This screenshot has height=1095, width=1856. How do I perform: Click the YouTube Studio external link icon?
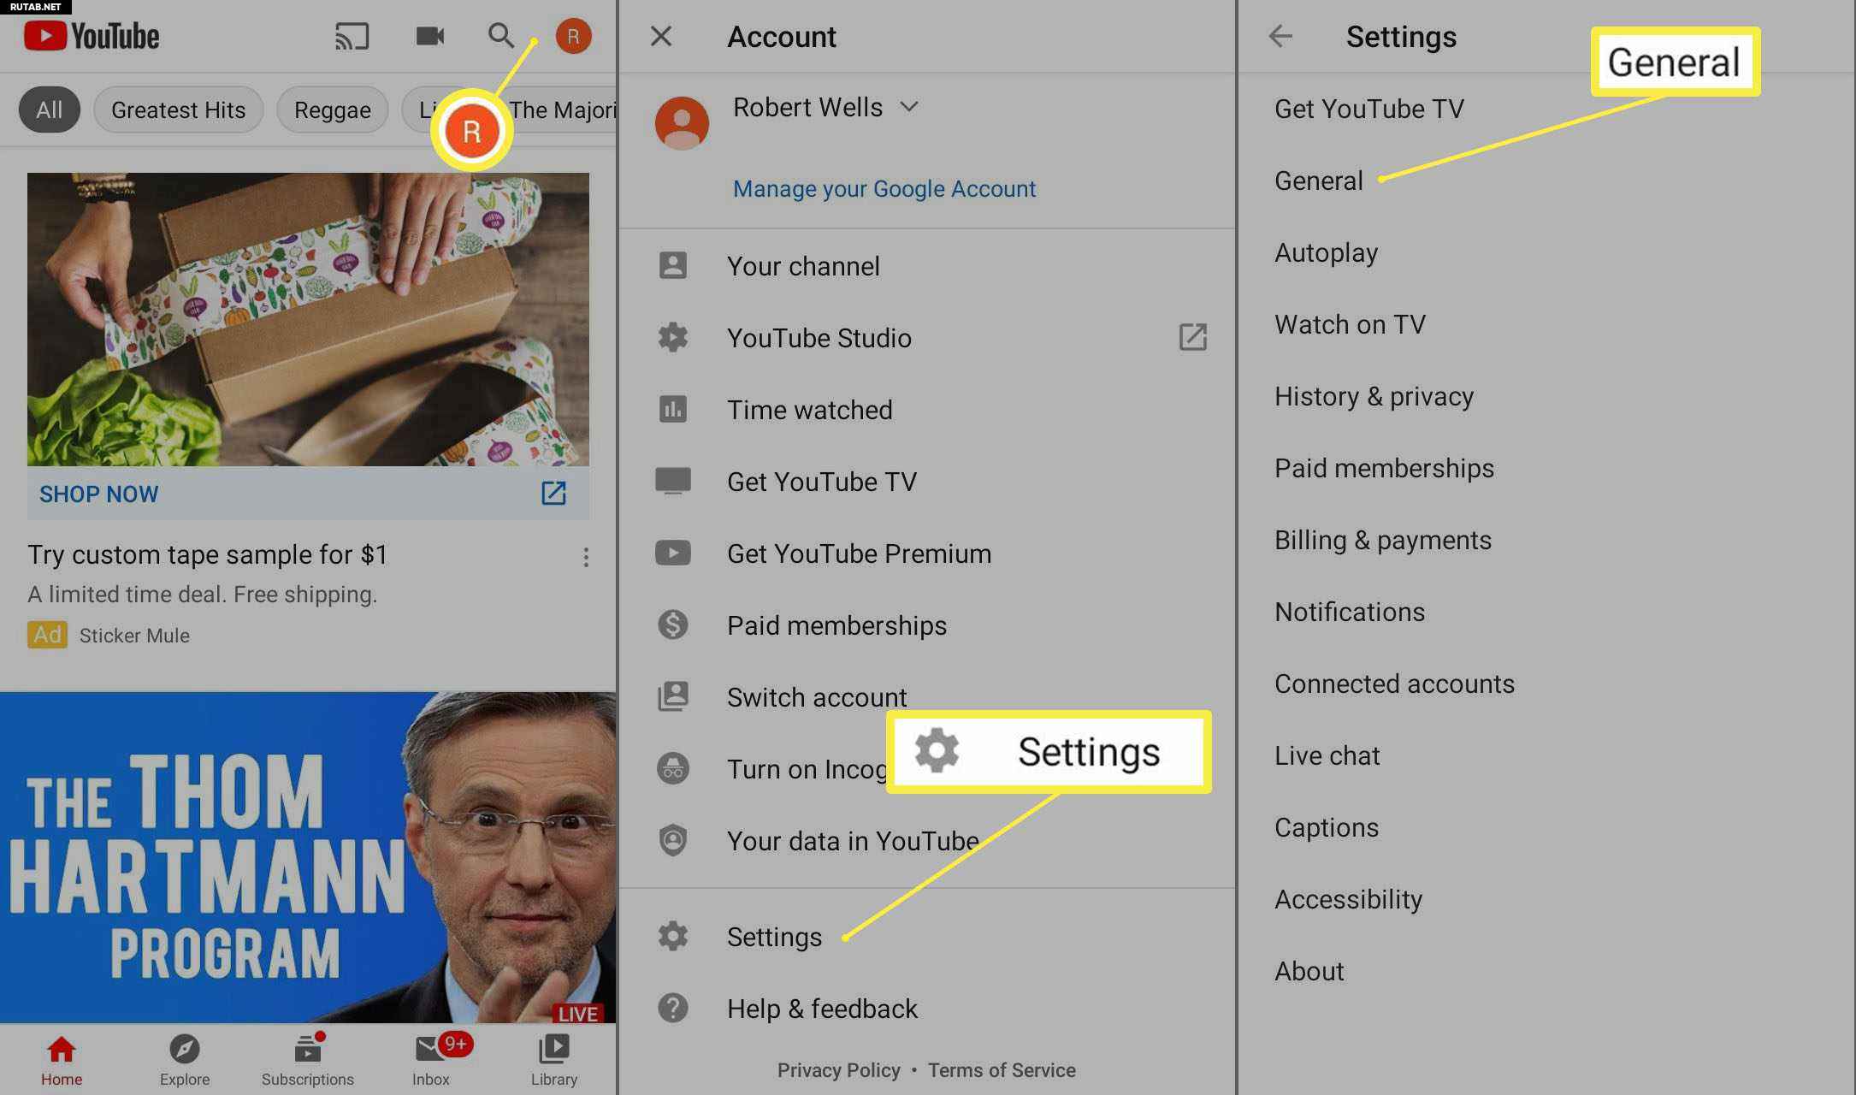(x=1192, y=337)
